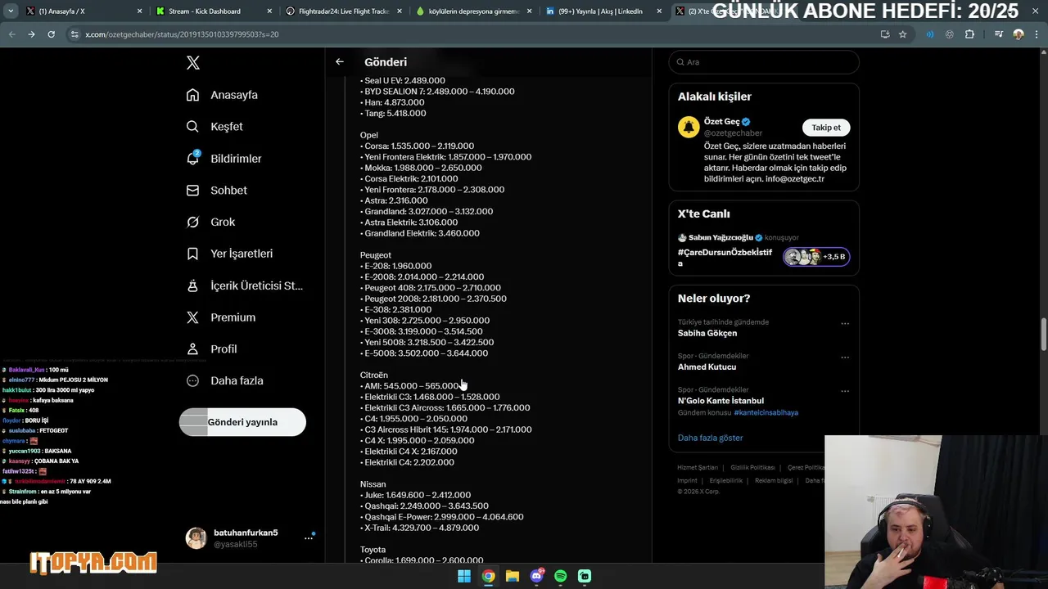Click the magnifier icon beside Keşfet

(192, 127)
